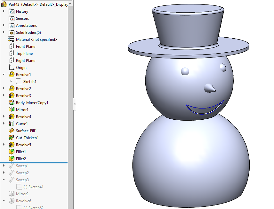This screenshot has width=274, height=209.
Task: Click the suppressed Revolve6 icon
Action: [12, 201]
